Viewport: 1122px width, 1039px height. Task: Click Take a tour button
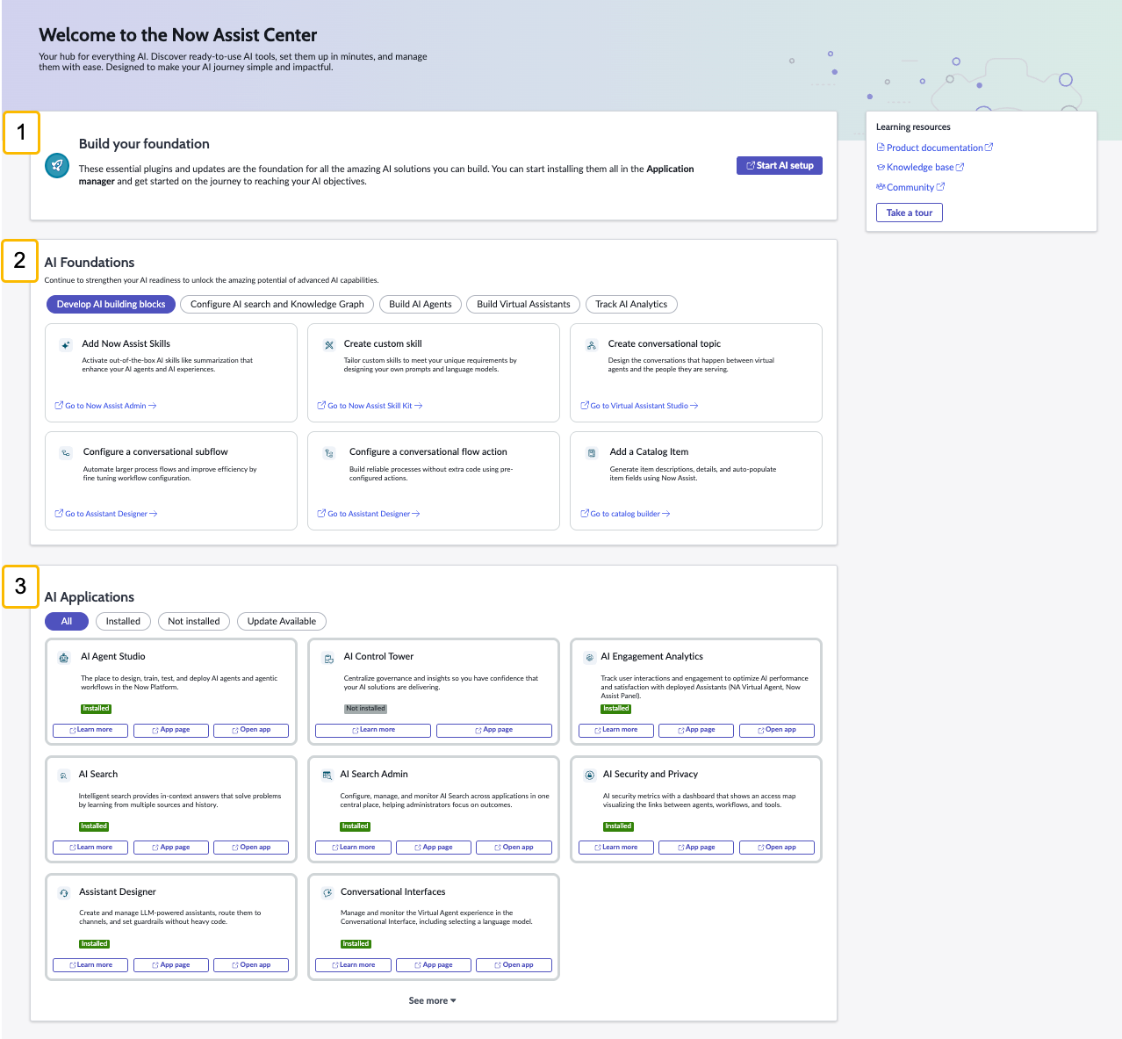point(910,213)
